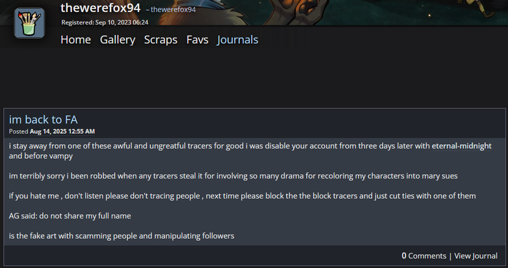Open the Favs tab
508x268 pixels.
(197, 40)
